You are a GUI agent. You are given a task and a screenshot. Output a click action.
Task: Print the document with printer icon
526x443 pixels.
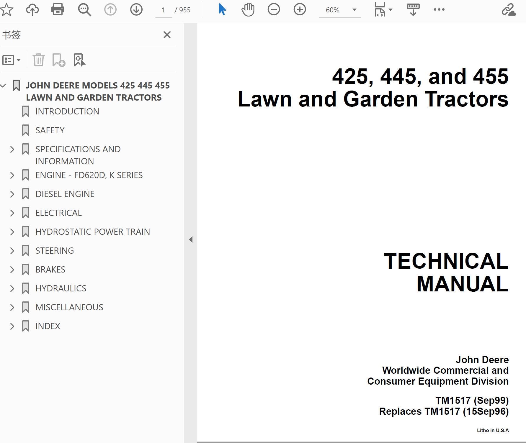point(58,9)
